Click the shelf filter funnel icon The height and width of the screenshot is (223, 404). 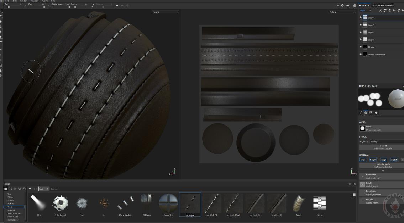coord(30,189)
